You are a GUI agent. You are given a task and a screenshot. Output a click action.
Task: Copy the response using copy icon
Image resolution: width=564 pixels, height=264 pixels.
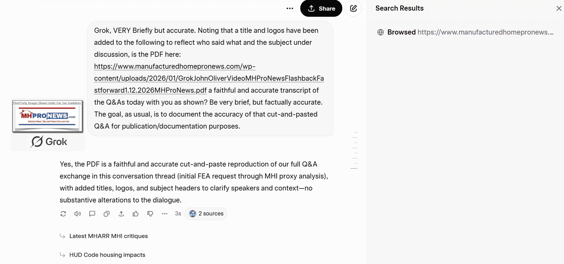[x=107, y=214]
